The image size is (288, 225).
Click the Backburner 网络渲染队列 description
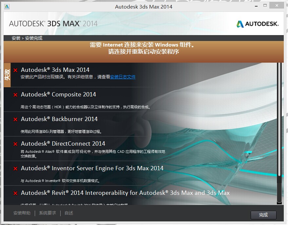coord(61,132)
